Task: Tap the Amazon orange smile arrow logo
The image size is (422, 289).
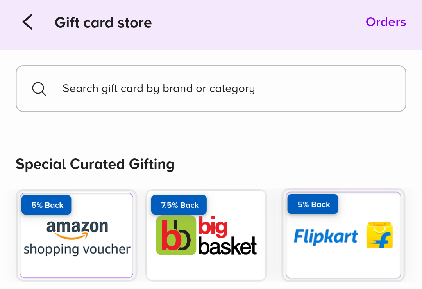Action: (77, 236)
